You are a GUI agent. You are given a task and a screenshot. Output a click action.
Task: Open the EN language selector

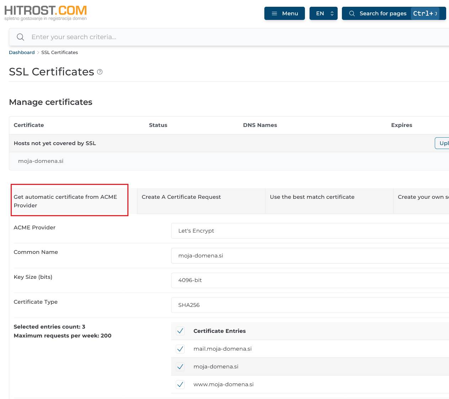[x=323, y=14]
